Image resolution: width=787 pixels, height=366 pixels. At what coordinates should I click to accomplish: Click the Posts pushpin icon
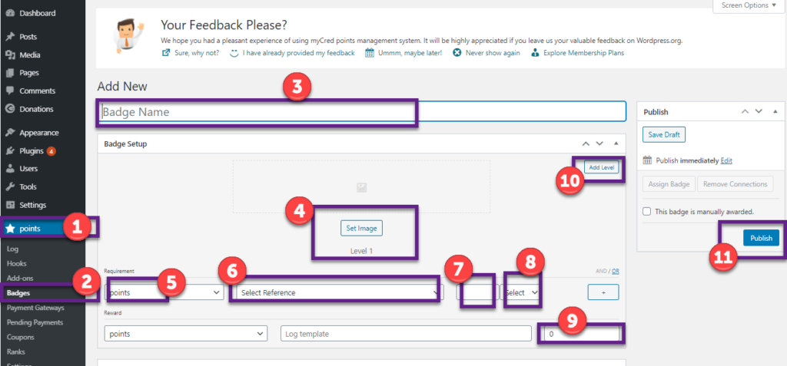coord(9,37)
